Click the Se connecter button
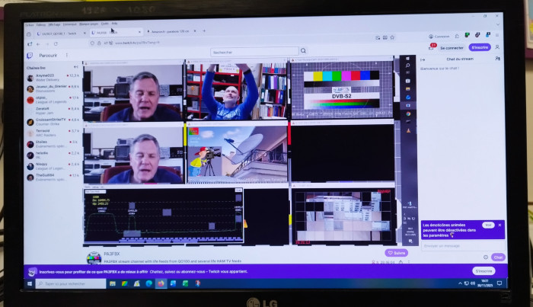This screenshot has height=307, width=533. [452, 48]
